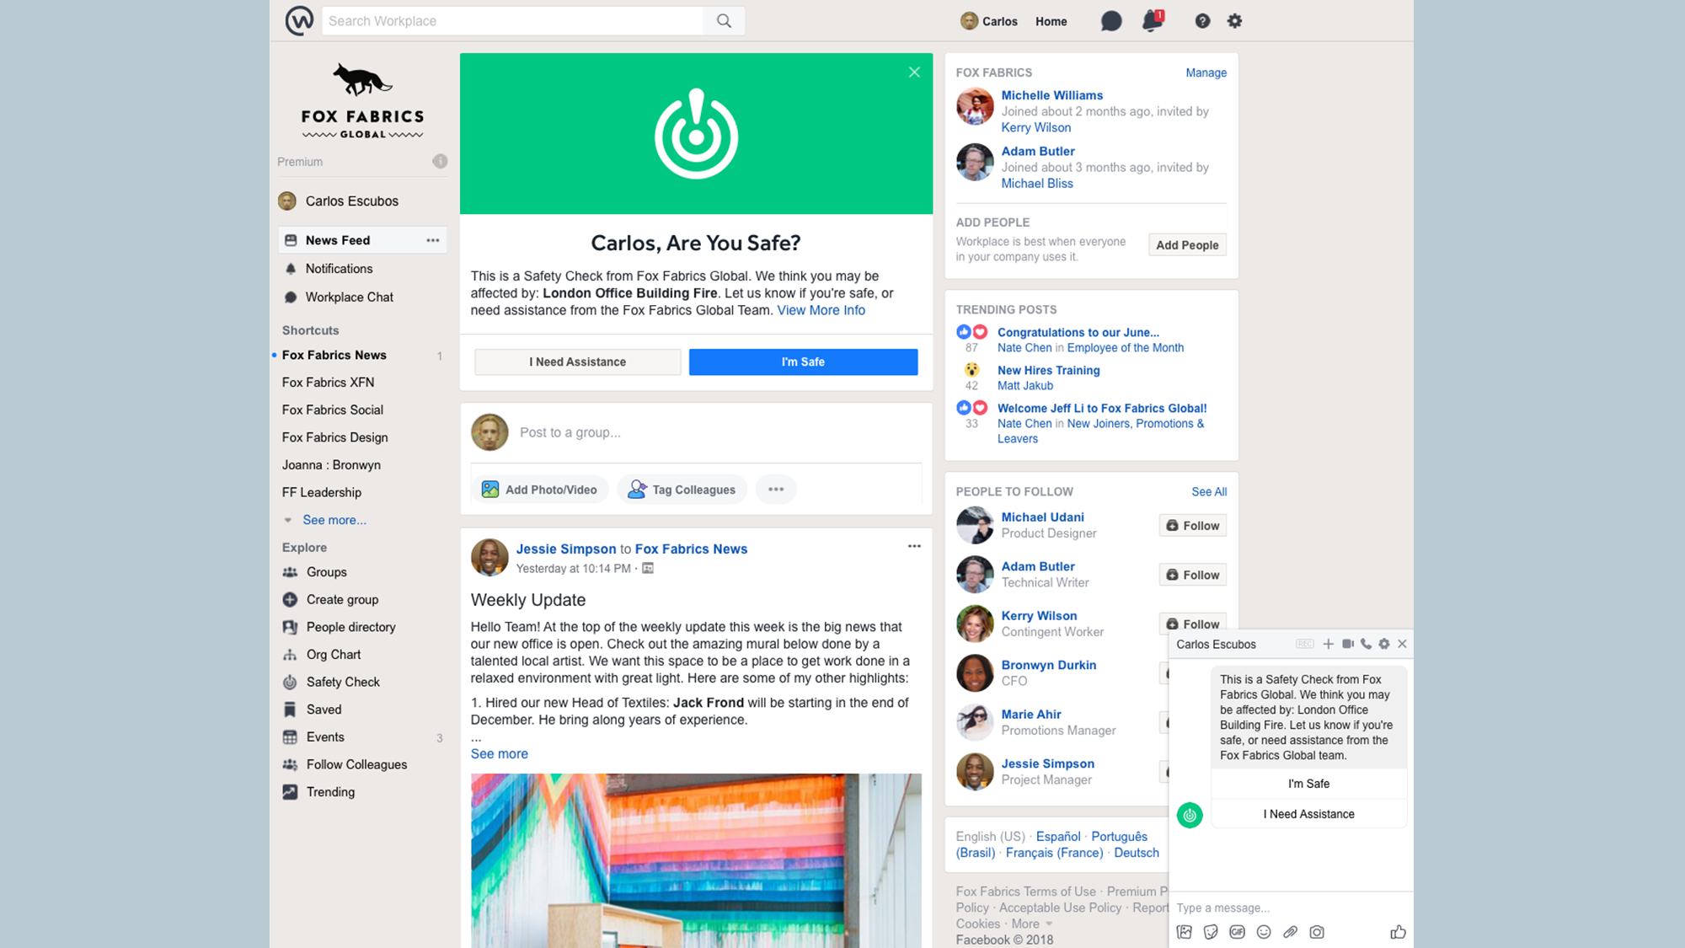The image size is (1685, 948).
Task: Click the 'I'm Safe' button
Action: 802,362
